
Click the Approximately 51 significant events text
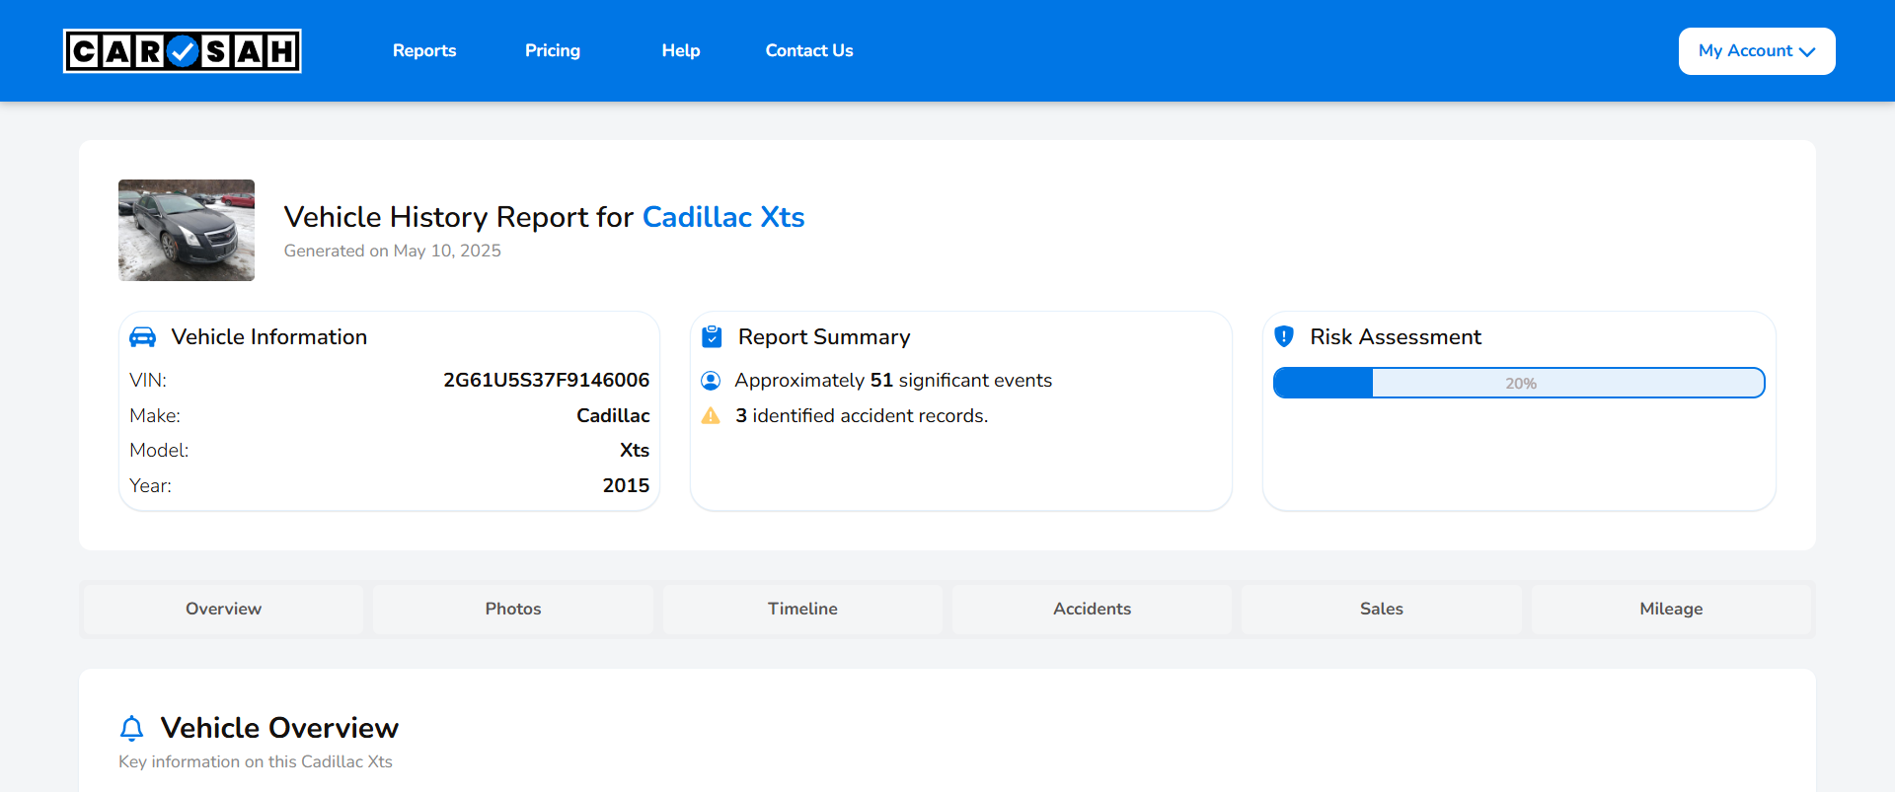[893, 381]
